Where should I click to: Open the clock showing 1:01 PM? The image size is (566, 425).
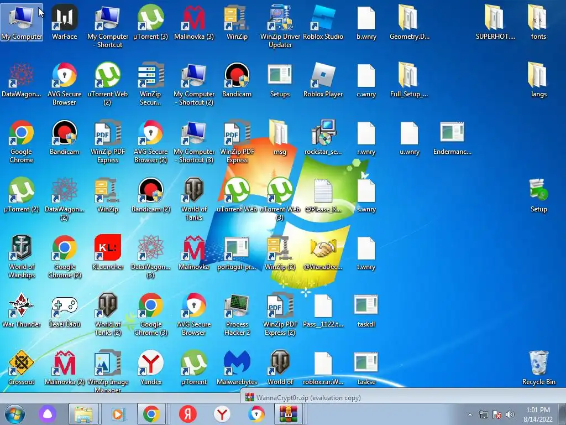538,414
